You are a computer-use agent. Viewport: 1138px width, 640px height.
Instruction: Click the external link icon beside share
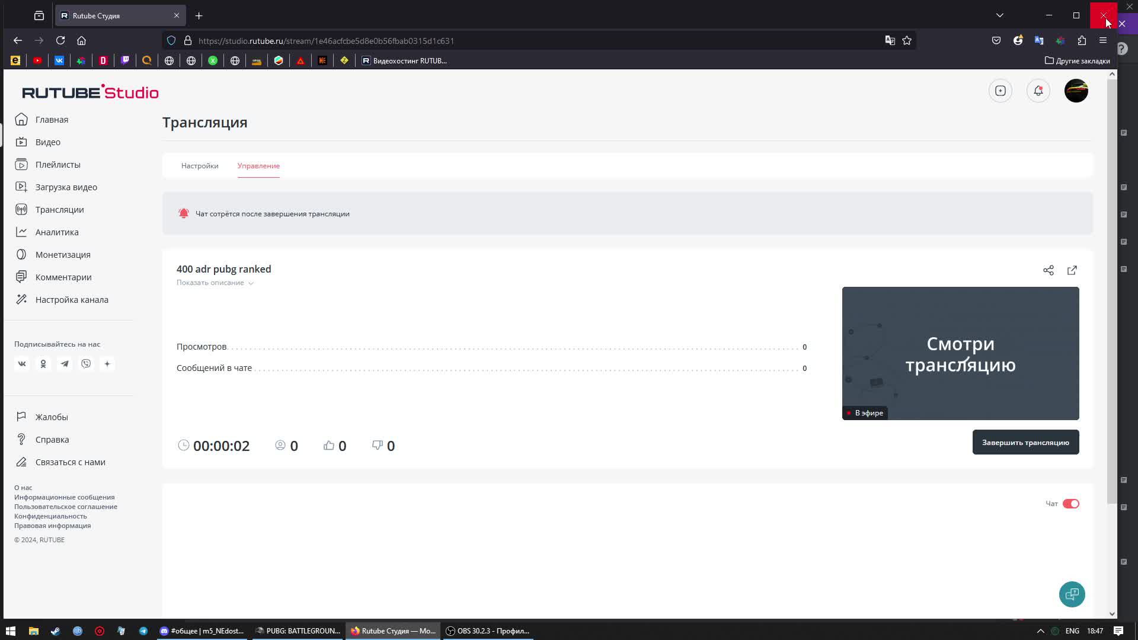[1072, 270]
